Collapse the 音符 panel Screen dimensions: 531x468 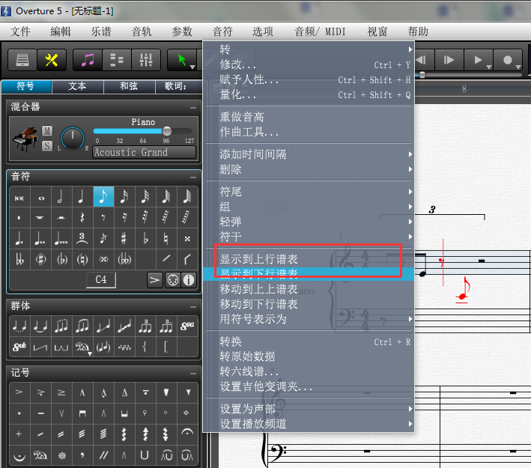point(193,177)
